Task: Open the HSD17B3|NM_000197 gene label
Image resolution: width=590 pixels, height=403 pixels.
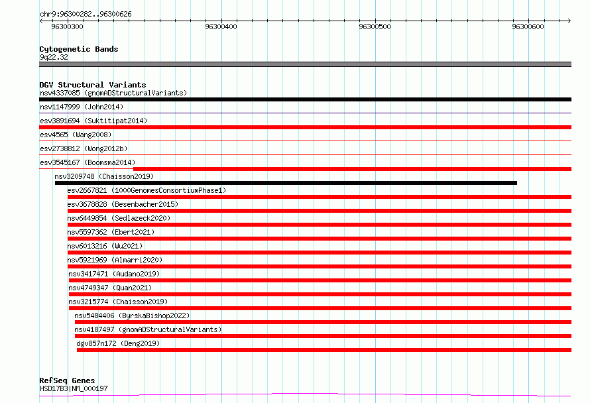Action: [x=74, y=388]
